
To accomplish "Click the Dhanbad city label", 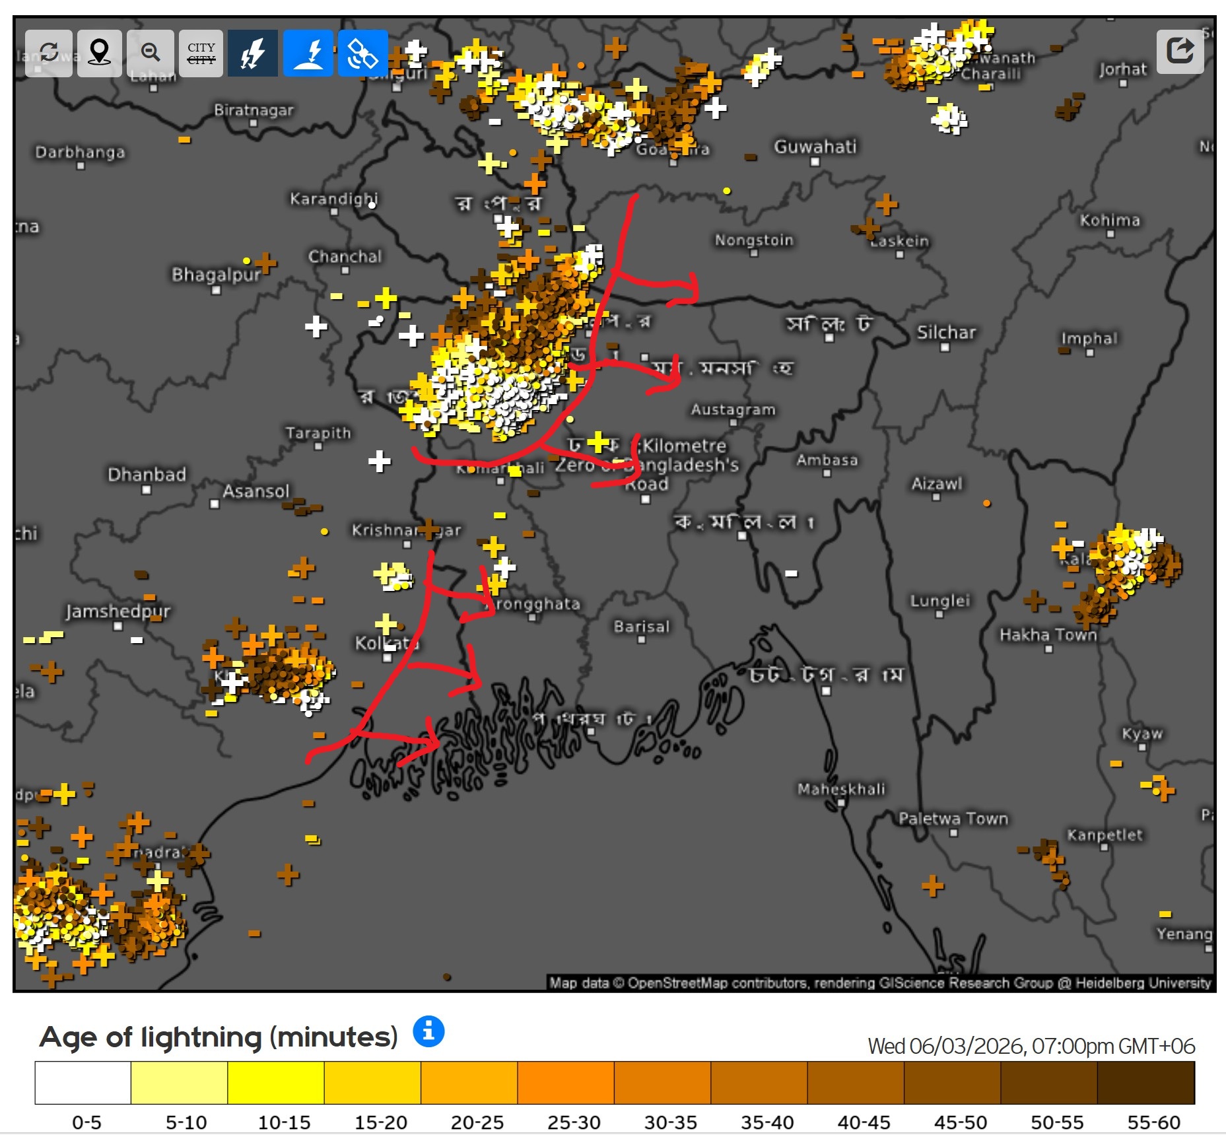I will coord(147,474).
